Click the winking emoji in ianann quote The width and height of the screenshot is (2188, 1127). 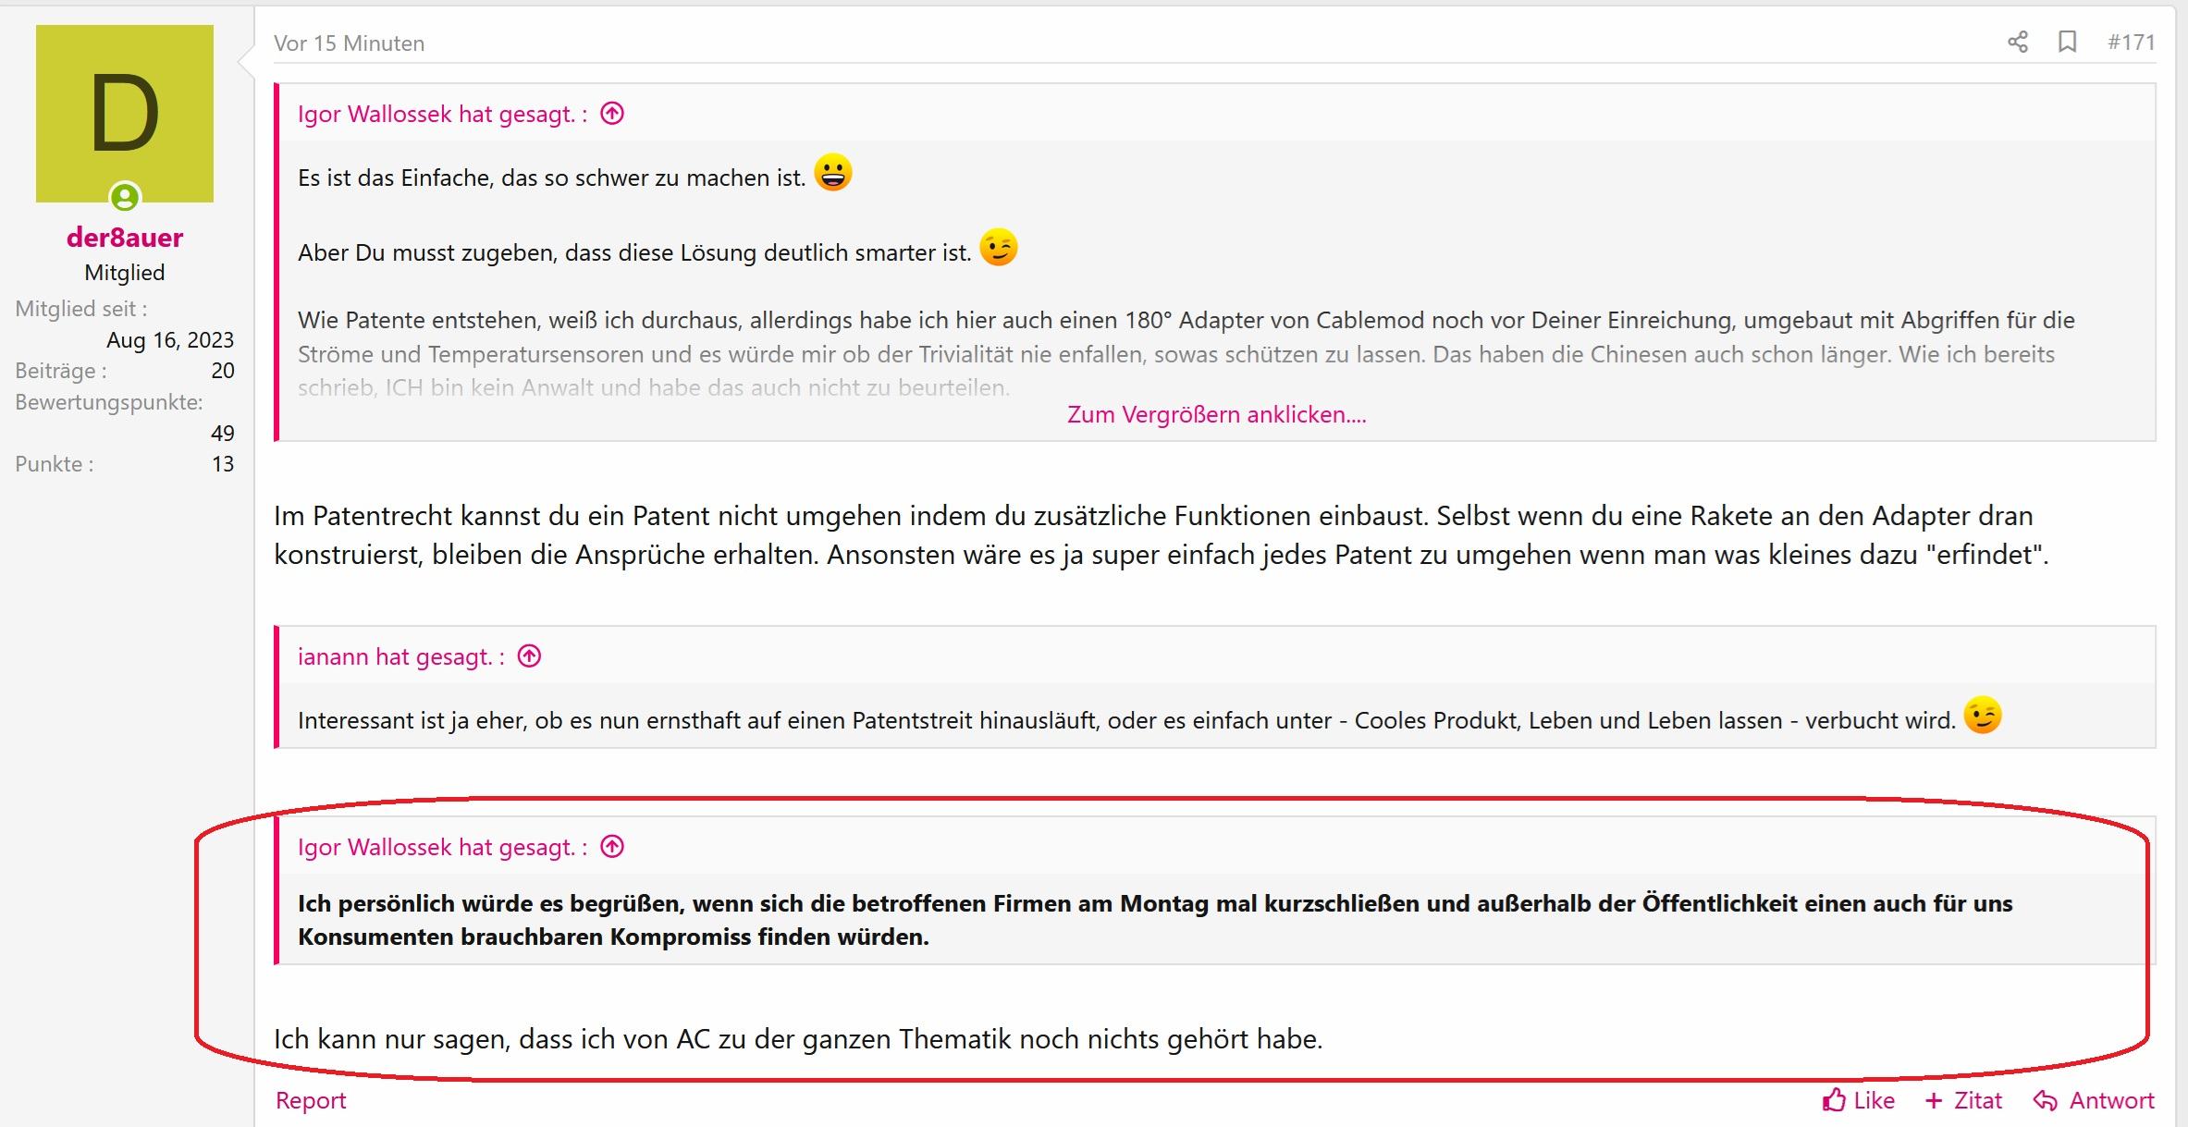coord(1982,716)
